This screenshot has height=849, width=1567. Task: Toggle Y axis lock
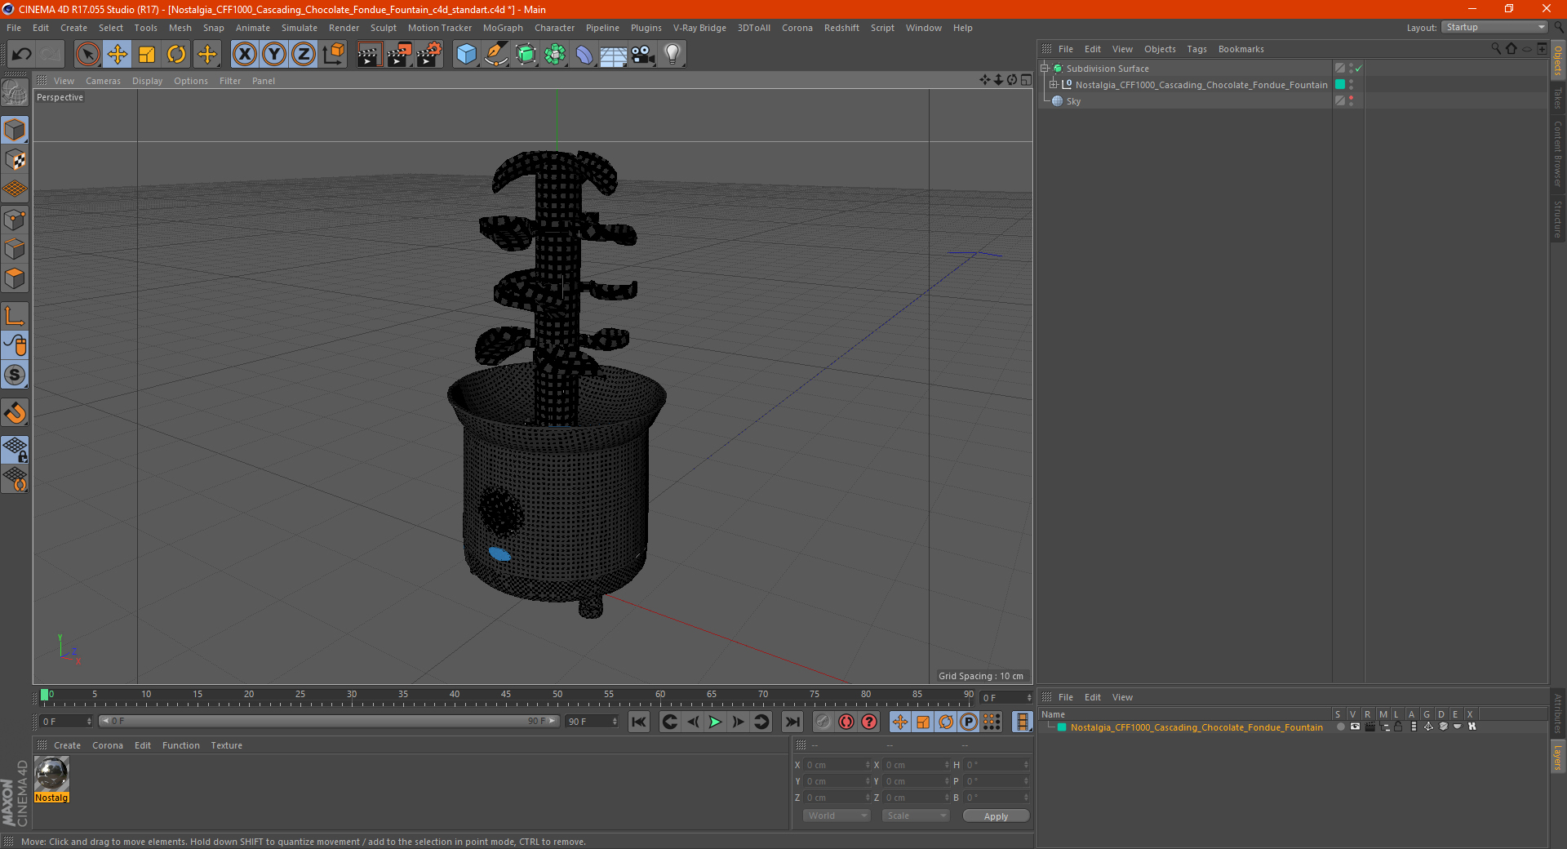point(274,55)
